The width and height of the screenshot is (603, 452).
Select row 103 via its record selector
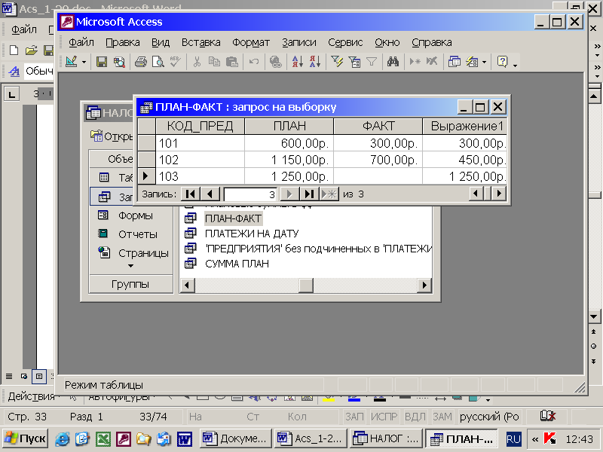(x=146, y=176)
